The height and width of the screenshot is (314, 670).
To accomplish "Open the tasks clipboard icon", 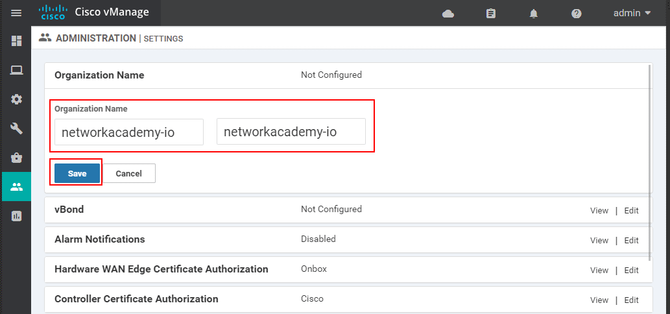I will pos(491,13).
